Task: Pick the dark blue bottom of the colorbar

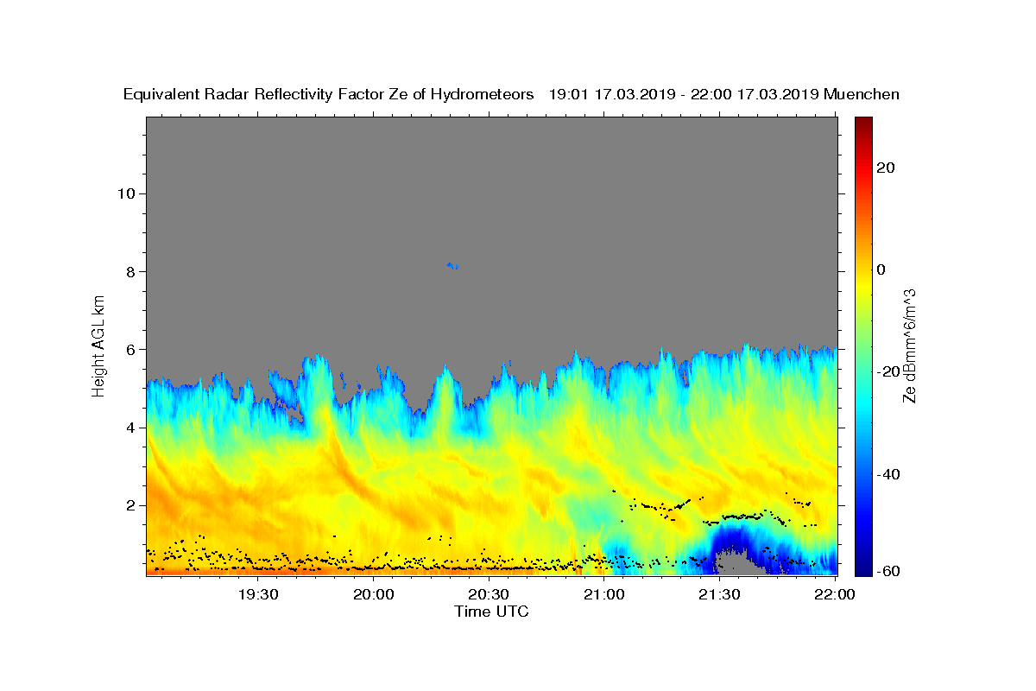Action: point(863,568)
